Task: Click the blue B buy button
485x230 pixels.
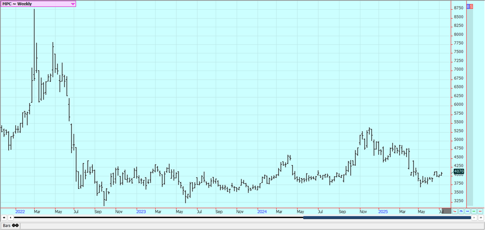Action: coord(468,6)
